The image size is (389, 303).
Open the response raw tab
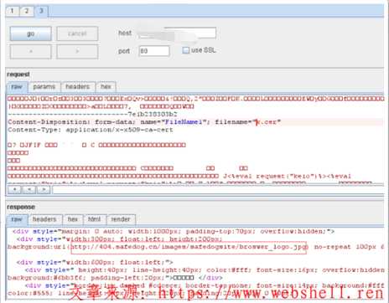click(17, 219)
